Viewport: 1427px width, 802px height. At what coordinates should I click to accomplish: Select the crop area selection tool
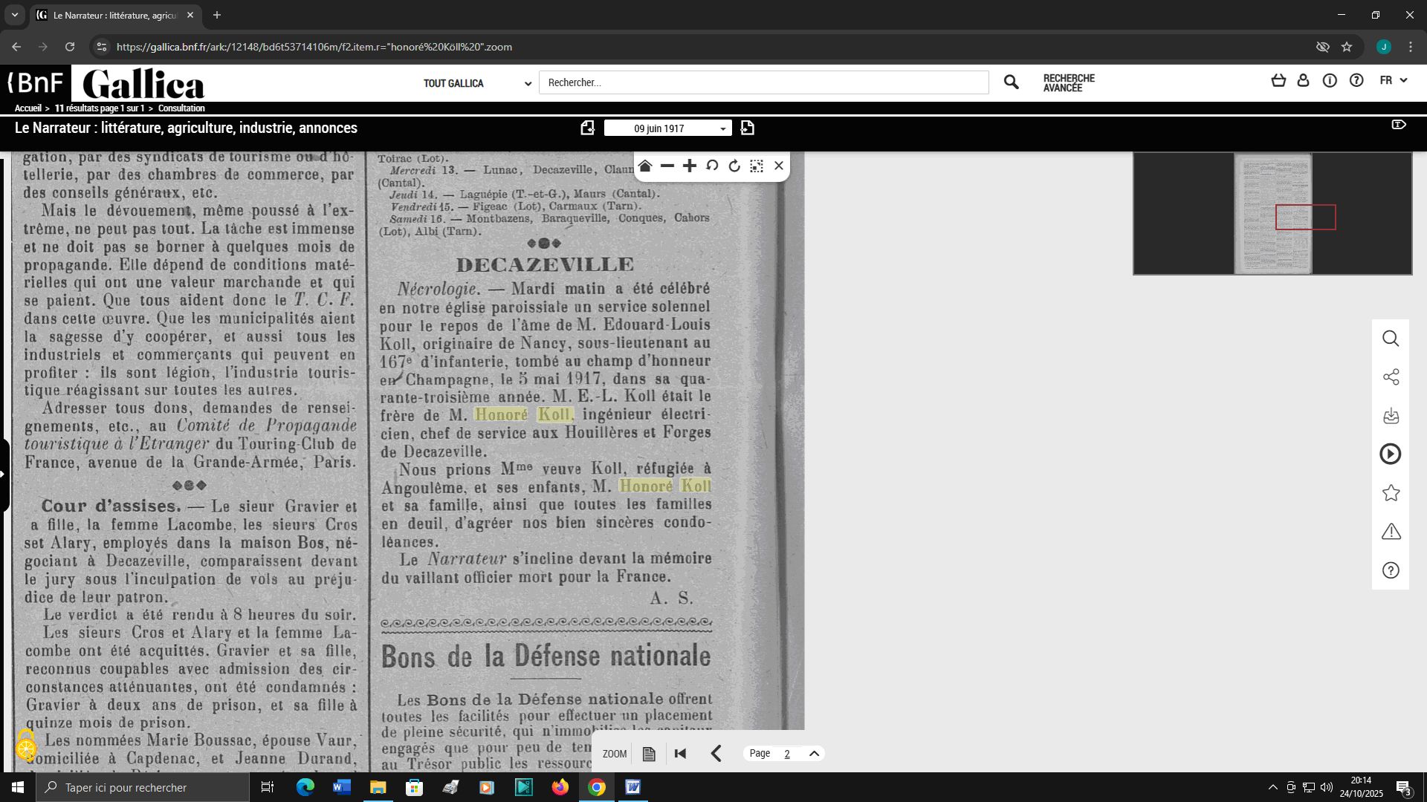point(757,166)
